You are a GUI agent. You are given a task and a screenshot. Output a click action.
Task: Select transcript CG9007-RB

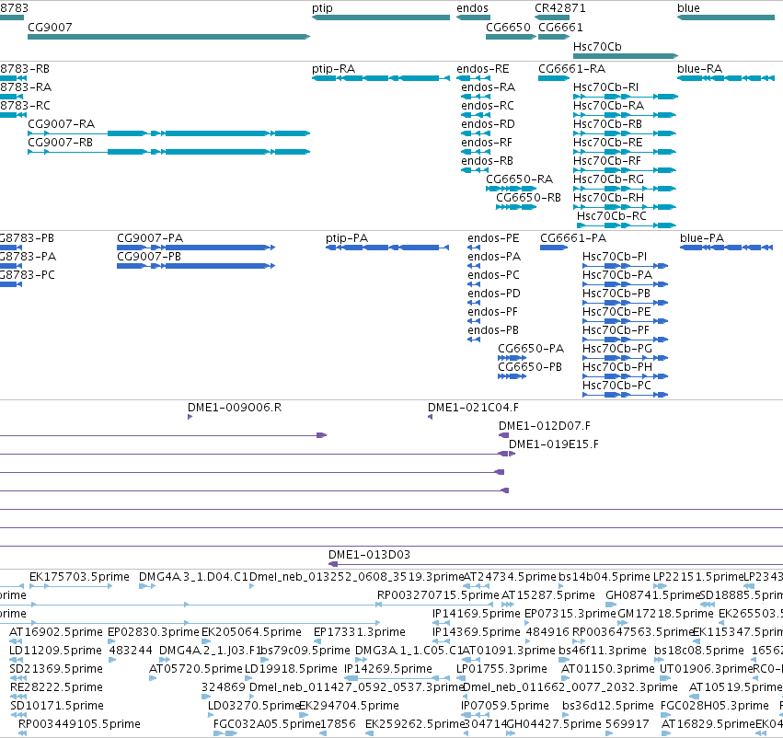(168, 152)
